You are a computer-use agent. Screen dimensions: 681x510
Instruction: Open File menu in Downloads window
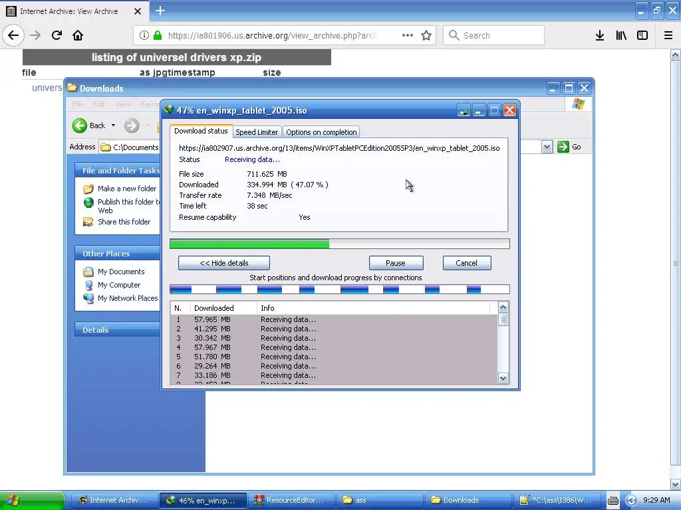click(77, 104)
